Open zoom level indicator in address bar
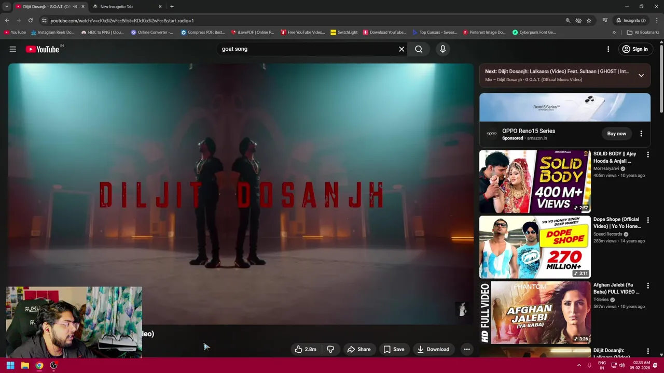This screenshot has height=373, width=664. [568, 20]
